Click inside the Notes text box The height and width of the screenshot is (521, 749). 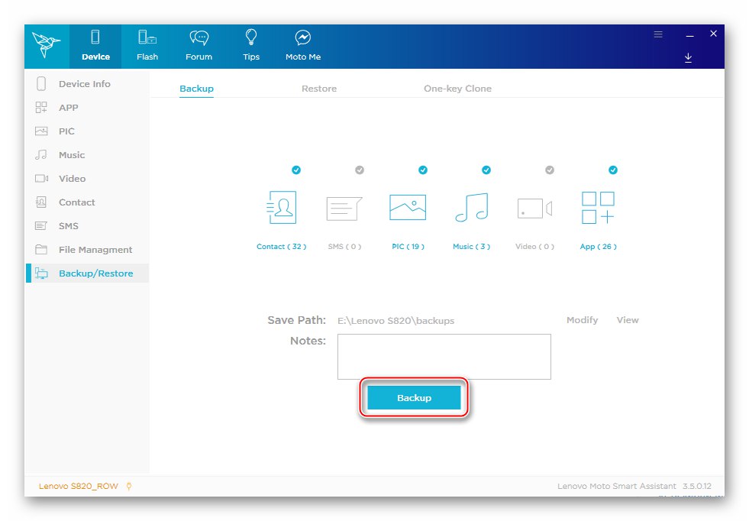point(444,357)
